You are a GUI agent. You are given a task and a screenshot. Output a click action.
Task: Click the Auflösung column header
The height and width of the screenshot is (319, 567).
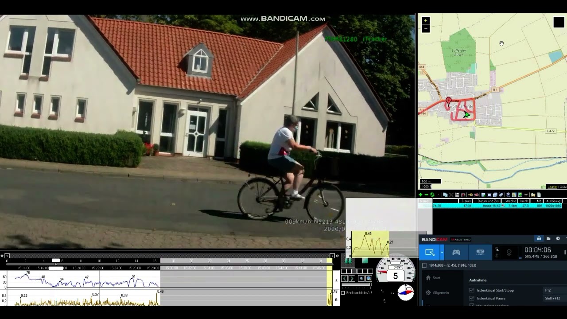(553, 201)
